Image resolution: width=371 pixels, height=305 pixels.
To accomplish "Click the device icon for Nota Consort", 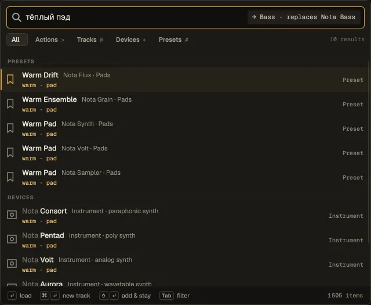I will pyautogui.click(x=12, y=214).
